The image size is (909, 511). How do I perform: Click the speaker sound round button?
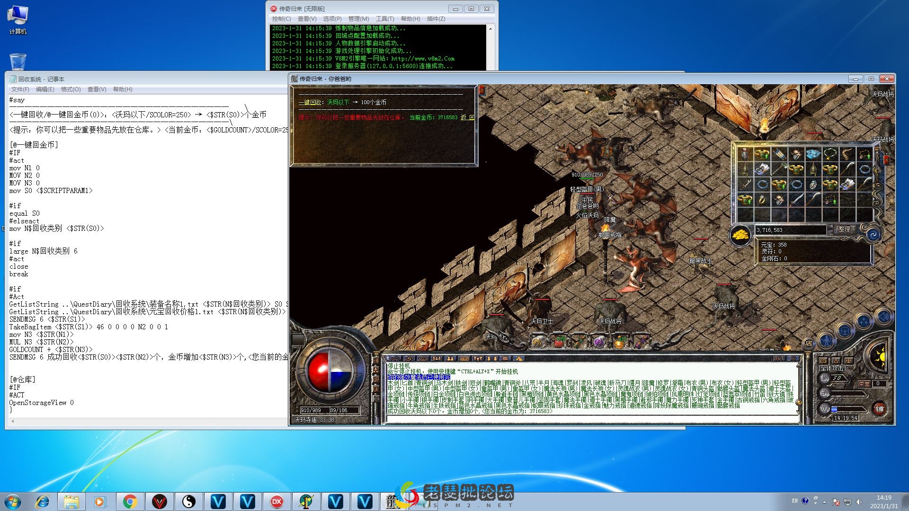click(x=883, y=317)
